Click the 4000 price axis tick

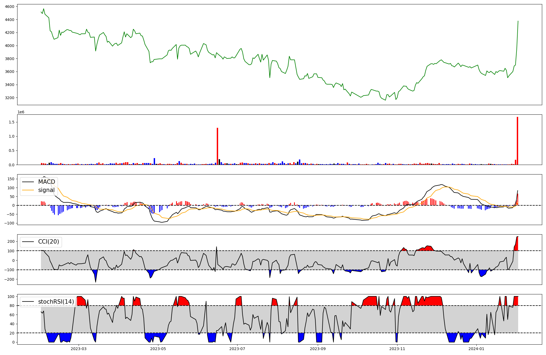(x=10, y=46)
